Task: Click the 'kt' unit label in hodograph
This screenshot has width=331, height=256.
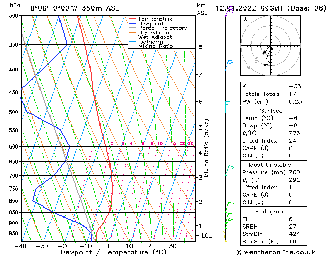Action: (x=245, y=19)
